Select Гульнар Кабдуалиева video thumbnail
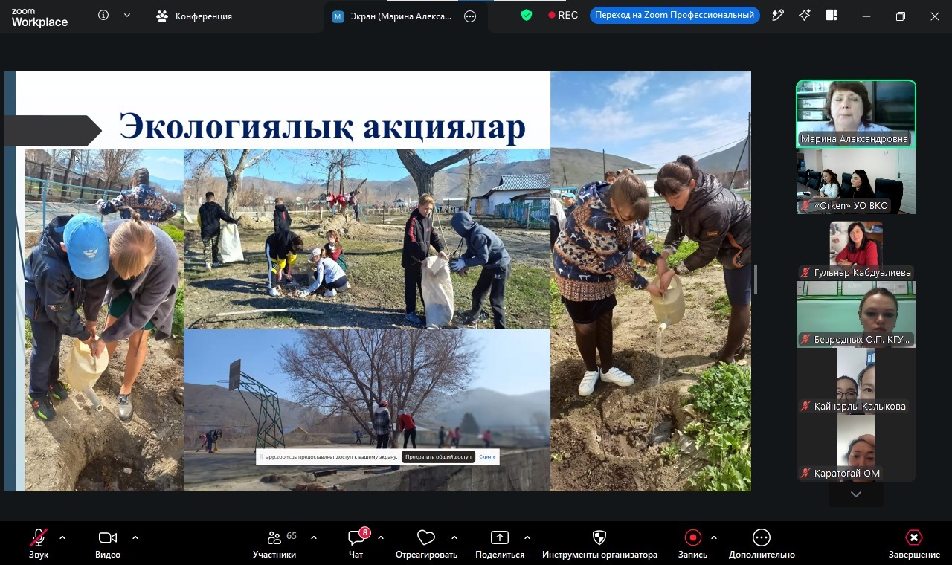Screen dimensions: 952x565 (856, 248)
